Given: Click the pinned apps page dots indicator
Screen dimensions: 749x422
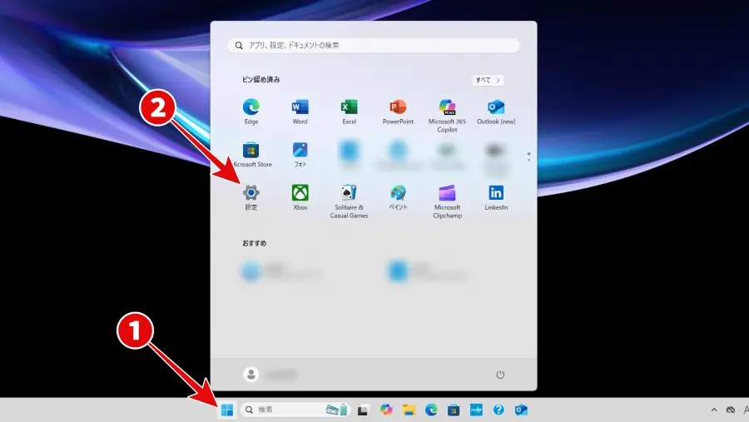Looking at the screenshot, I should tap(528, 156).
